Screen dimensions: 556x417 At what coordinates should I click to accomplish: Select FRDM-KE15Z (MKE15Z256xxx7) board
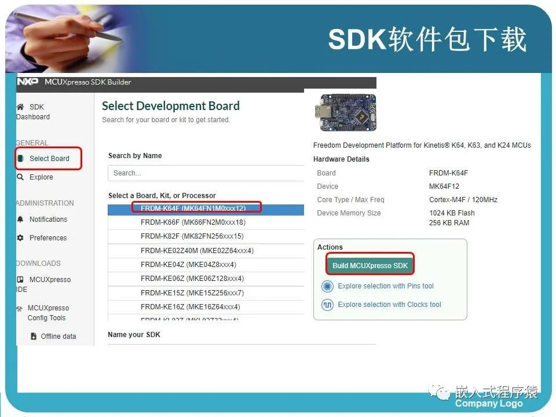coord(206,293)
